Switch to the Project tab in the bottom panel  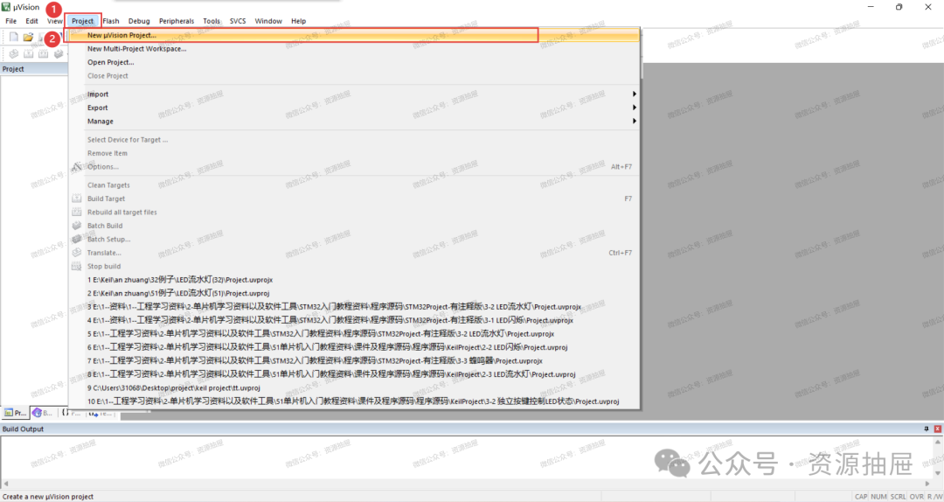click(x=16, y=413)
